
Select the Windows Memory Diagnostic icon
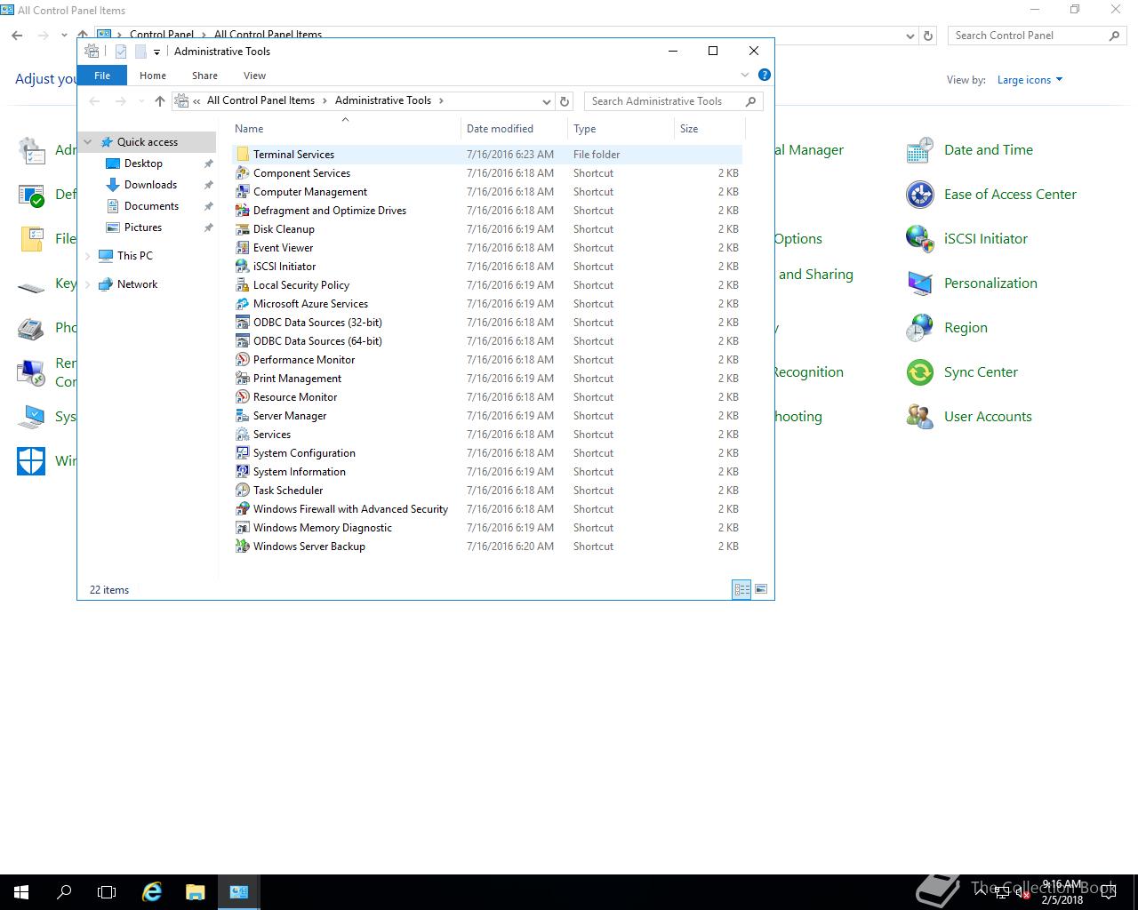click(242, 528)
